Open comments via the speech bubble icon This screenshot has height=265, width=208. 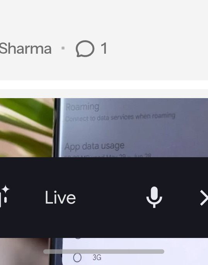85,49
